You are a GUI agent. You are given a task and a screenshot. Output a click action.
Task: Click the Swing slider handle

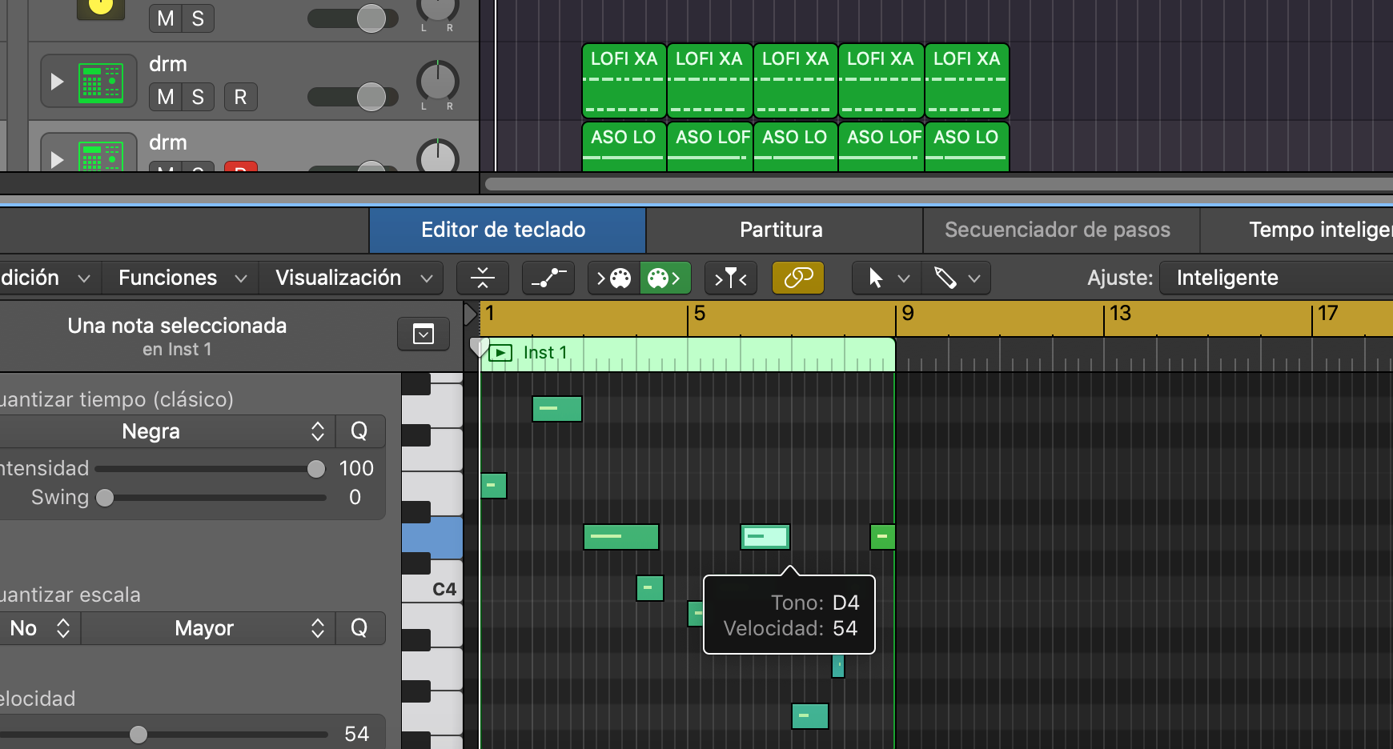105,498
